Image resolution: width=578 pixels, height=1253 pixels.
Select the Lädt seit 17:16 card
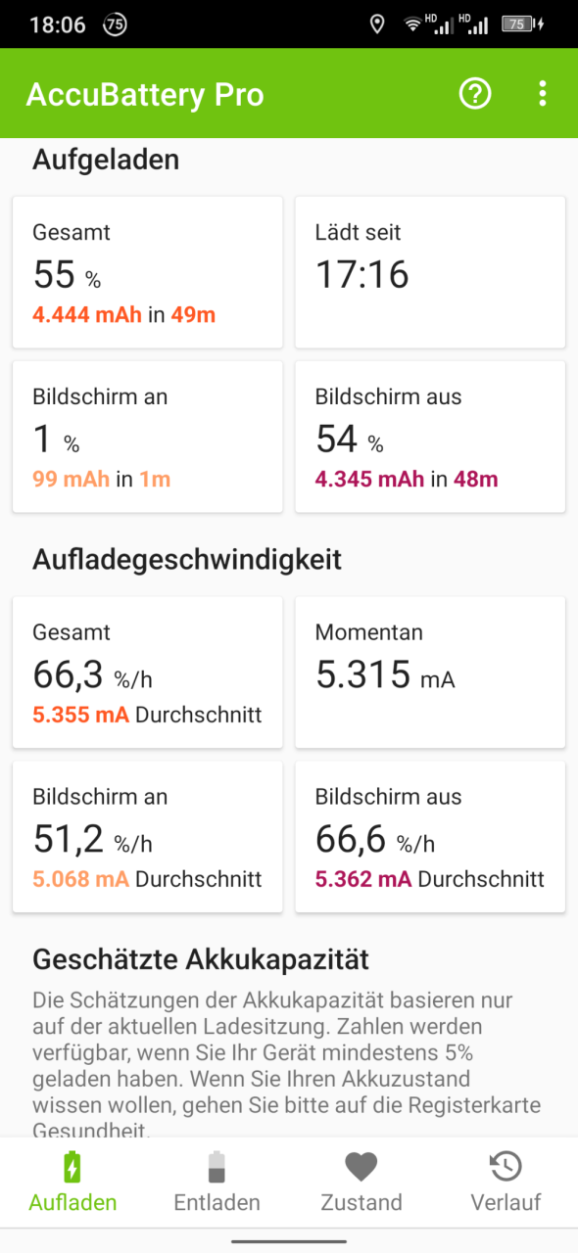tap(430, 272)
